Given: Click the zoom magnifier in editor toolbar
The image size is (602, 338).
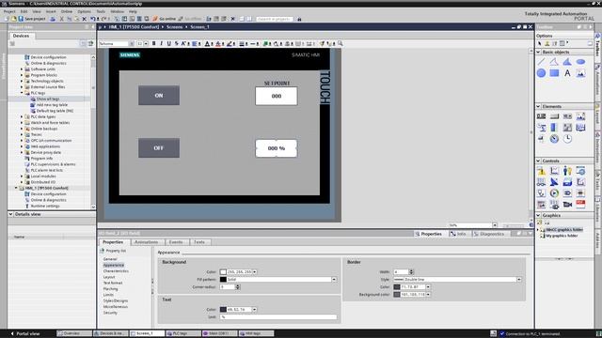Looking at the screenshot, I should 341,44.
